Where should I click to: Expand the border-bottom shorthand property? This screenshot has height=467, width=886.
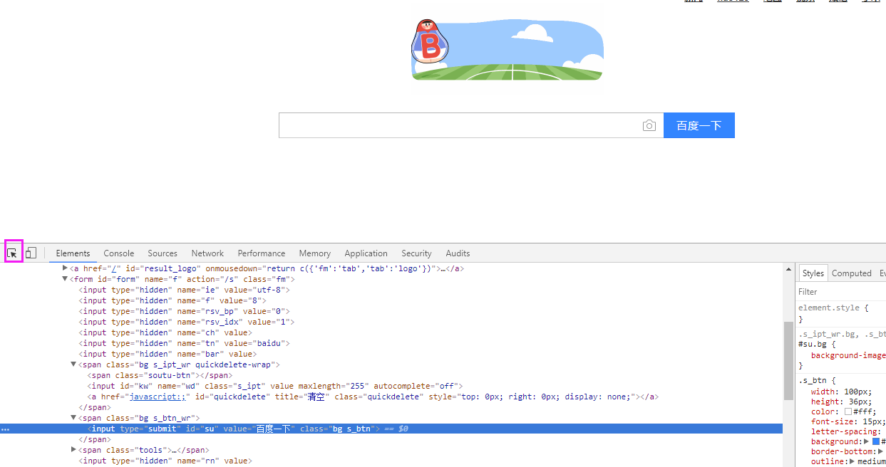(x=881, y=451)
